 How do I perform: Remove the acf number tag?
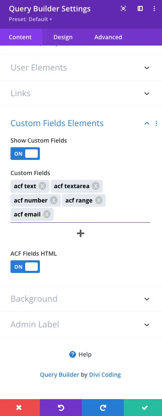(54, 200)
